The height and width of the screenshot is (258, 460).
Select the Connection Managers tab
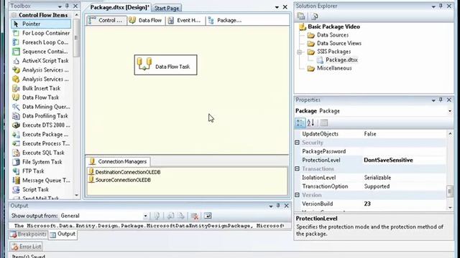tap(118, 161)
